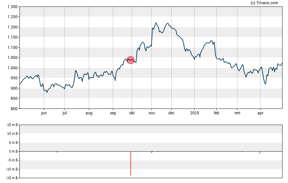This screenshot has height=183, width=288.
Task: Select the 'sep' month label
Action: point(113,113)
